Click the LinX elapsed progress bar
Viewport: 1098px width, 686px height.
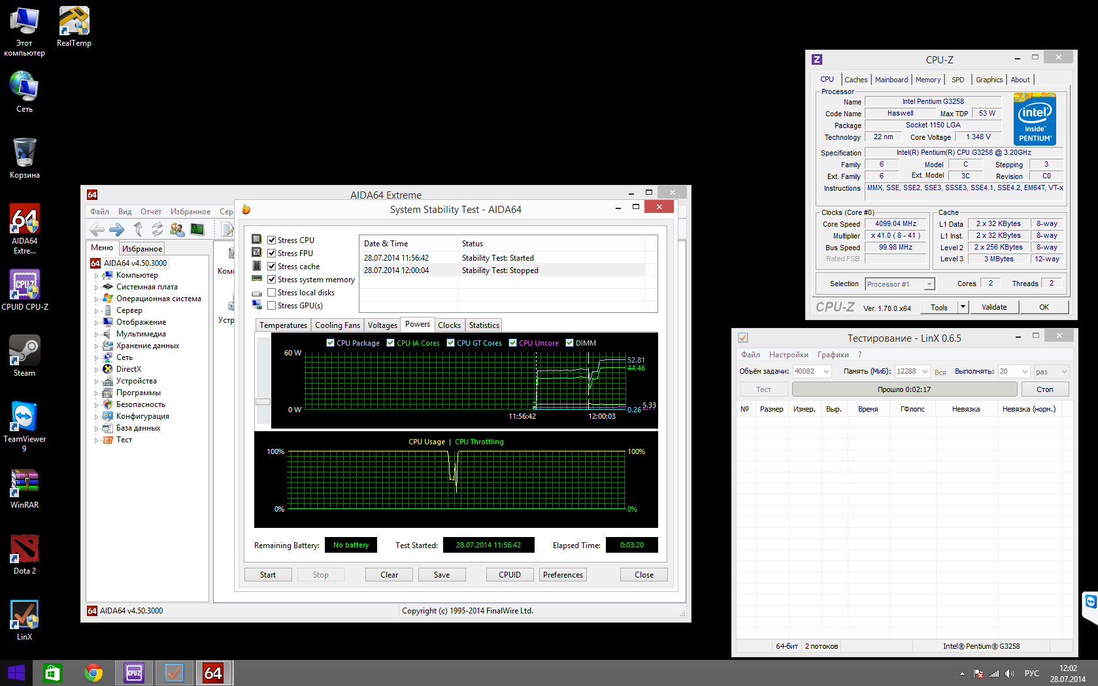pos(904,389)
